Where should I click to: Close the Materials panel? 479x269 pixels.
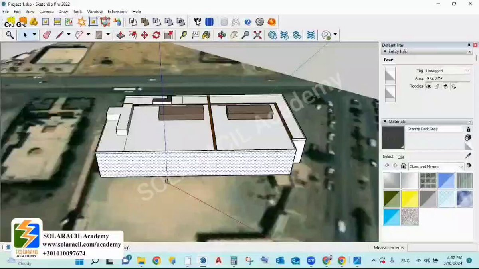(x=469, y=121)
